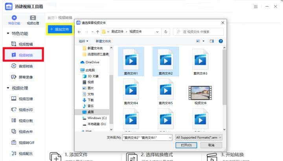
Task: Open the 视频 folder in tree
Action: pyautogui.click(x=88, y=82)
